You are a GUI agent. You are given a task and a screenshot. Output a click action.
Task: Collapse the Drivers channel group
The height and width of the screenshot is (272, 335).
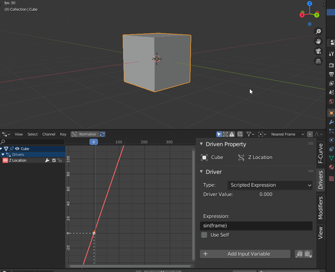pos(3,154)
